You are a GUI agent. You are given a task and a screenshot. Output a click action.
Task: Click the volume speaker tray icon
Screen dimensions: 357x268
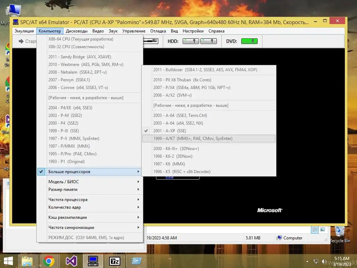coord(324,261)
